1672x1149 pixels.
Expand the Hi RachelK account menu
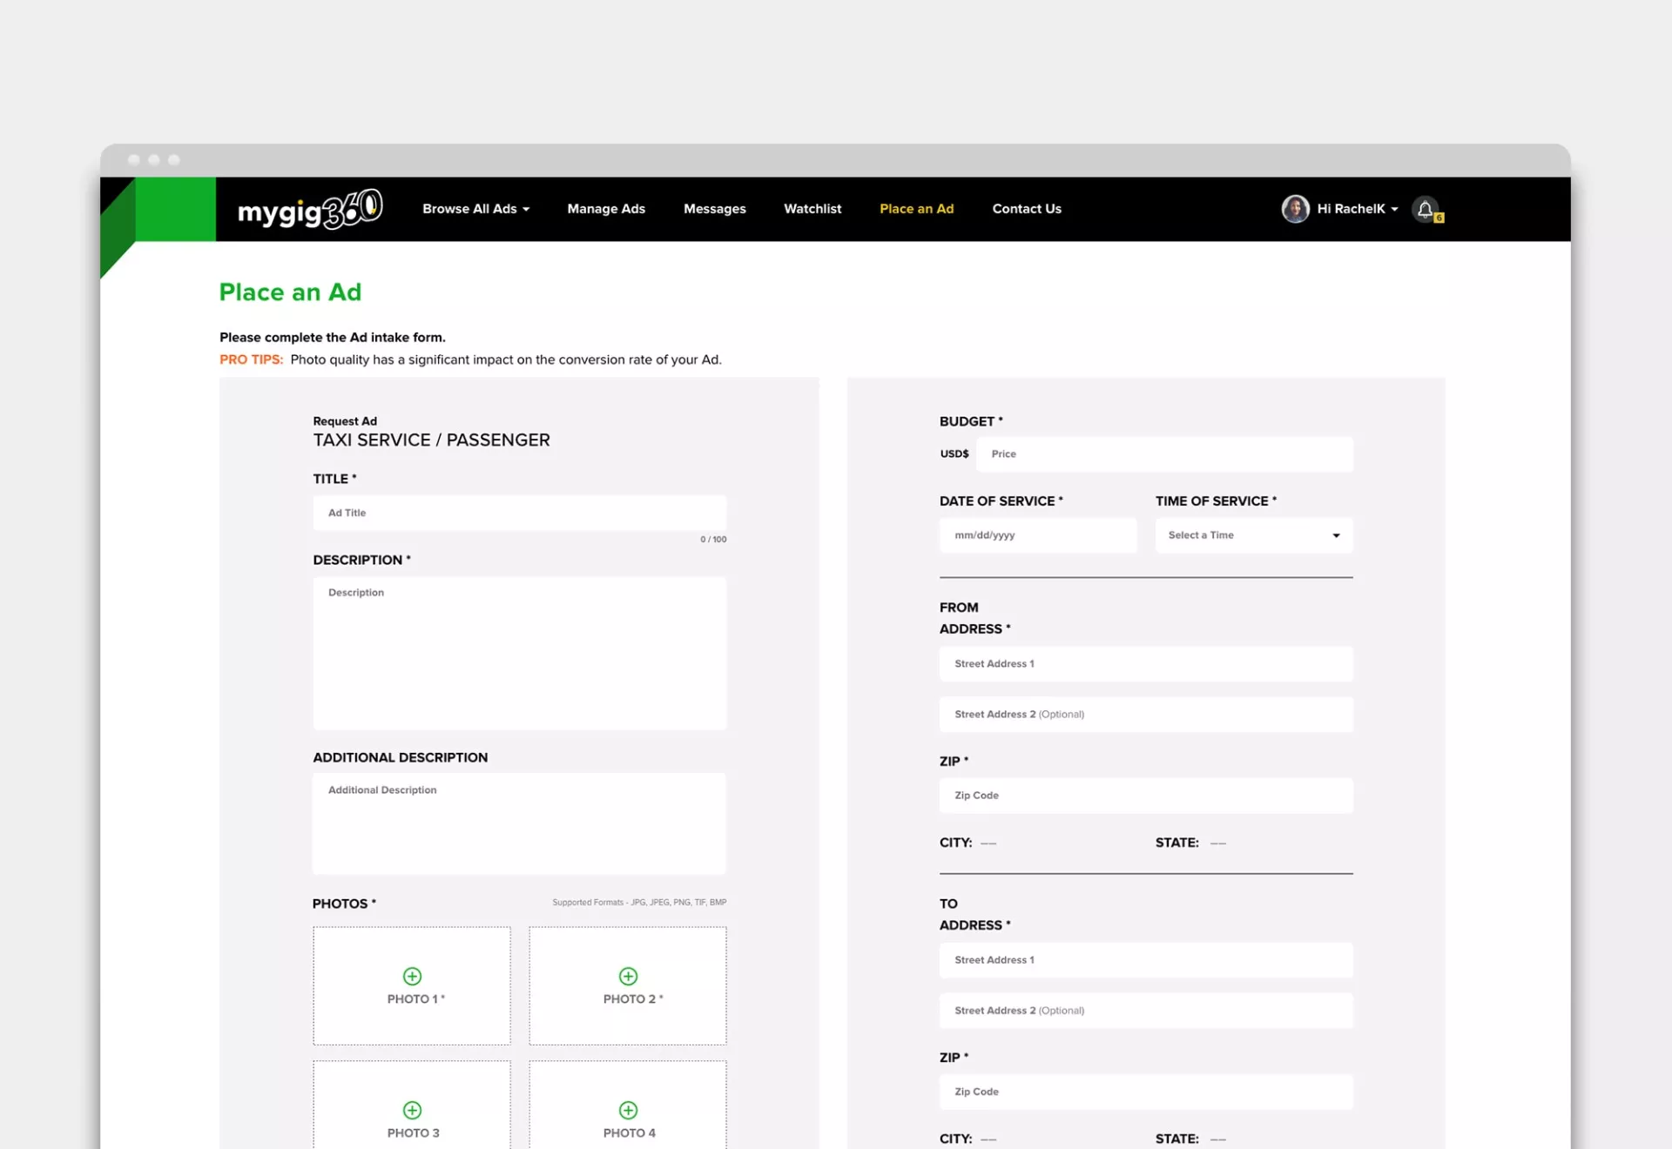pos(1357,209)
